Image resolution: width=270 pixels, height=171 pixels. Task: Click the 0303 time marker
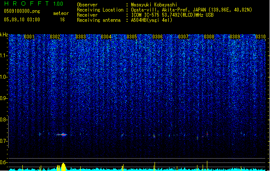pos(81,37)
